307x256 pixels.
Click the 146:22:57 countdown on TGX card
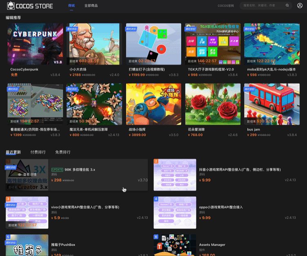[207, 61]
